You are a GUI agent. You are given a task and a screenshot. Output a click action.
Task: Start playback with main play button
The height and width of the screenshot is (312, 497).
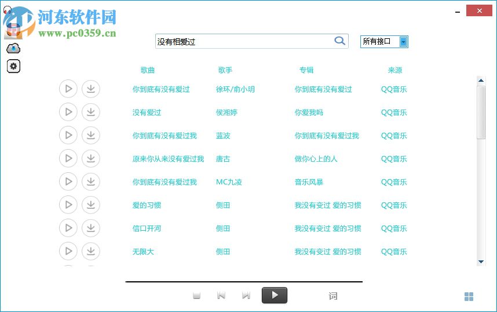click(x=275, y=295)
